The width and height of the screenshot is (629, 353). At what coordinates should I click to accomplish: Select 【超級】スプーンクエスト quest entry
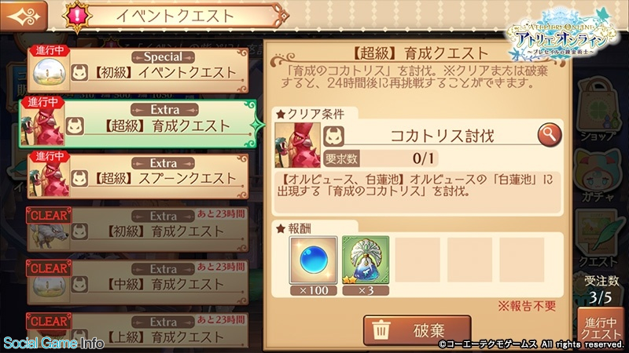pyautogui.click(x=138, y=176)
